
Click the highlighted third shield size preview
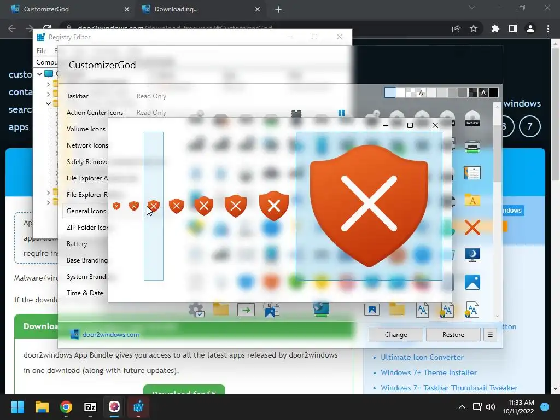[x=154, y=206]
